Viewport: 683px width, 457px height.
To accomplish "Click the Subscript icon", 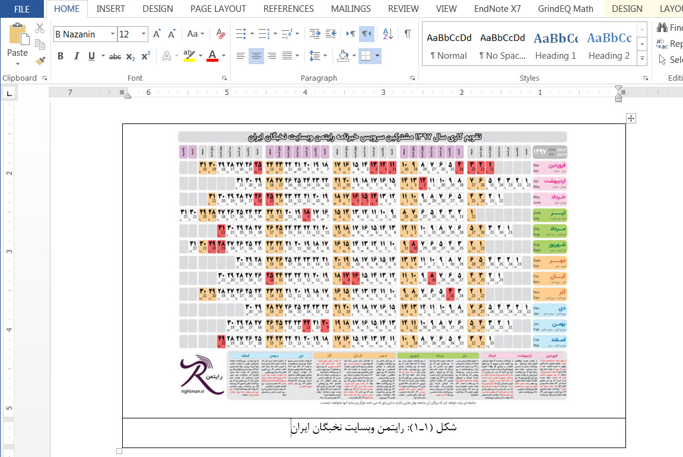I will [x=131, y=56].
